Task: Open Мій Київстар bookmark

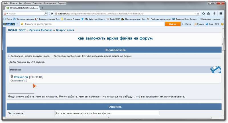Action: tap(93, 19)
